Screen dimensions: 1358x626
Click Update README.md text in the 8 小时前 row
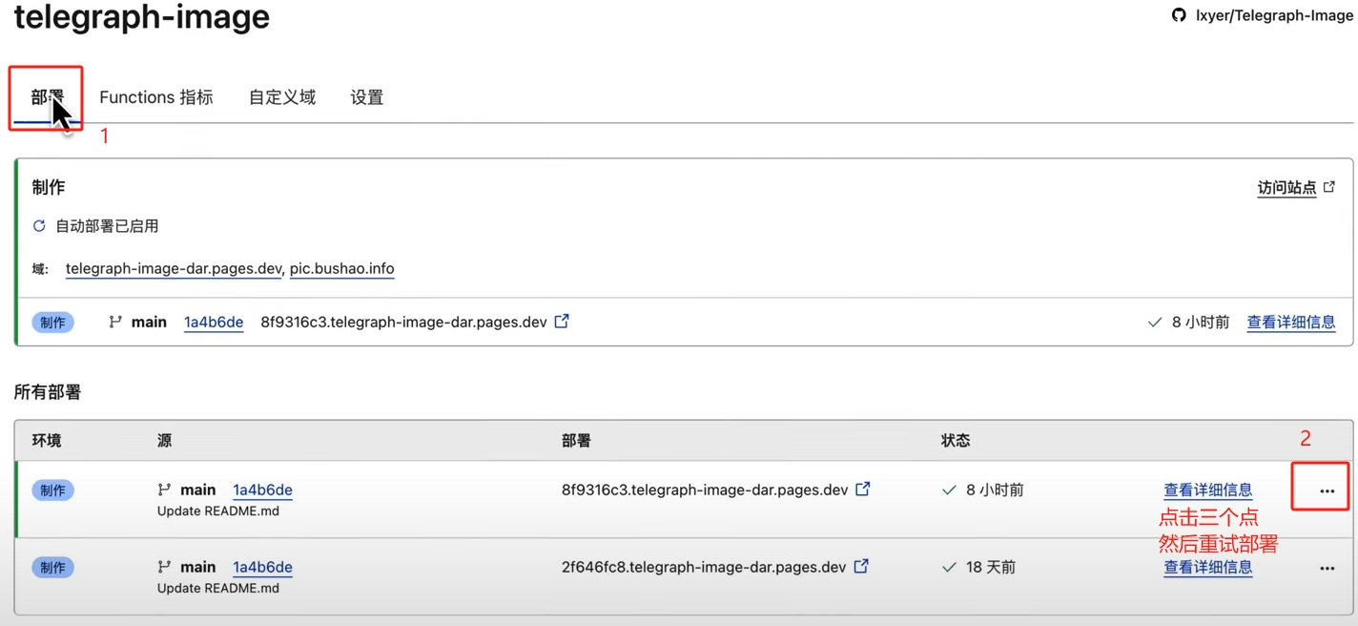218,511
